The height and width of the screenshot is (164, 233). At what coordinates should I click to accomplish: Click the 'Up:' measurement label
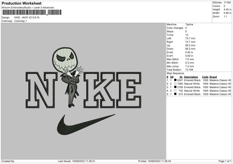click(x=169, y=45)
